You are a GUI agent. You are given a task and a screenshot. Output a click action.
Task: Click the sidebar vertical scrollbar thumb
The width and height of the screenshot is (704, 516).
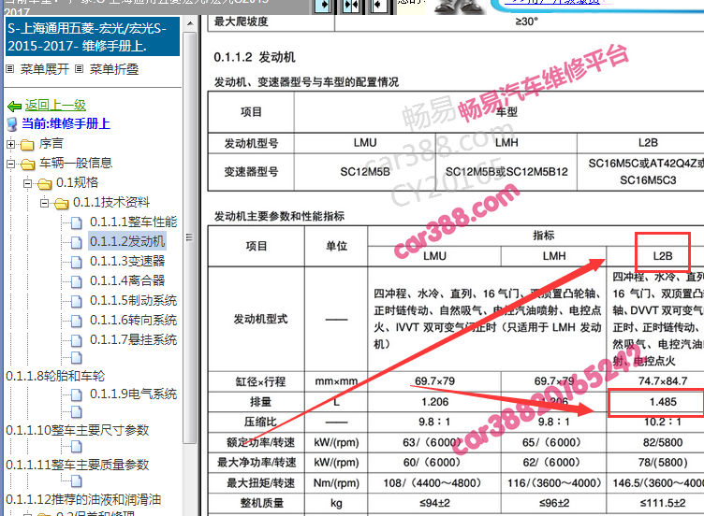click(190, 237)
